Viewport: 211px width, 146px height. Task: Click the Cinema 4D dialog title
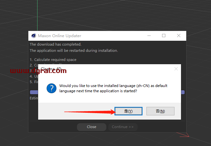tap(51, 69)
